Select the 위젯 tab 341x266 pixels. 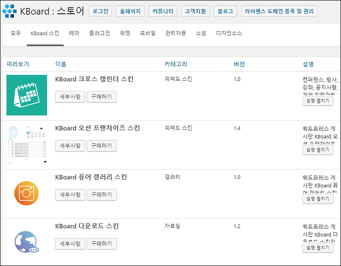(x=125, y=33)
